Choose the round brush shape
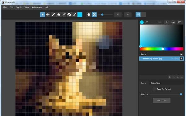The height and width of the screenshot is (116, 186). 89,15
